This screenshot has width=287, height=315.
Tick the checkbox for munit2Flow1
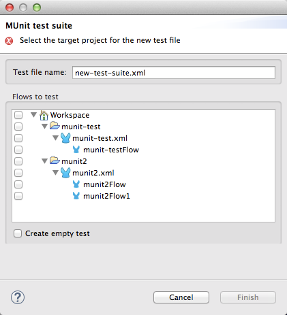point(18,196)
